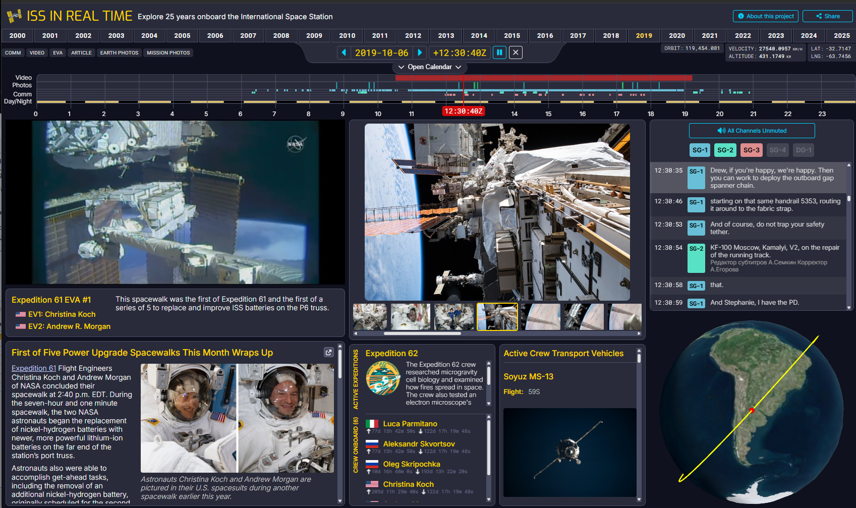Click US flag next to EV1: Christina Koch
The image size is (856, 508).
[21, 314]
